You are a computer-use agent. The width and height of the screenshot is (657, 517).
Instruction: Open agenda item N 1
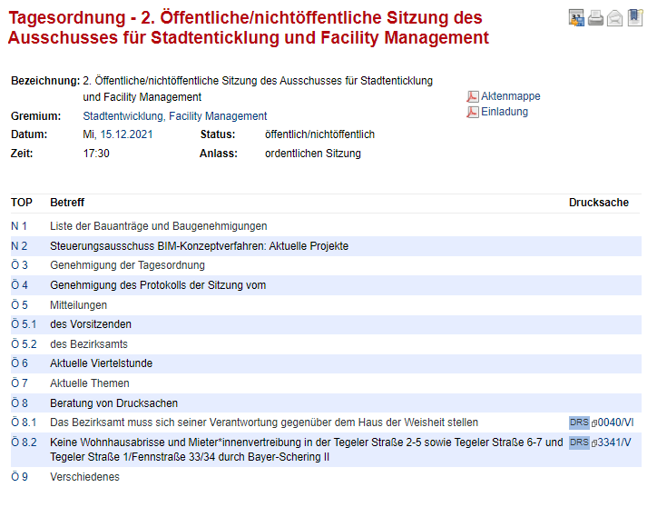coord(19,226)
